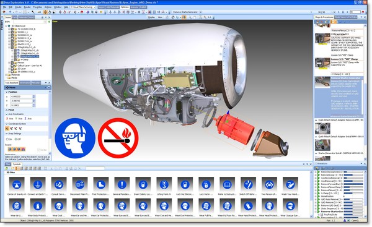Collapse the Snap Settings section
This screenshot has width=372, height=227.
tap(6, 134)
